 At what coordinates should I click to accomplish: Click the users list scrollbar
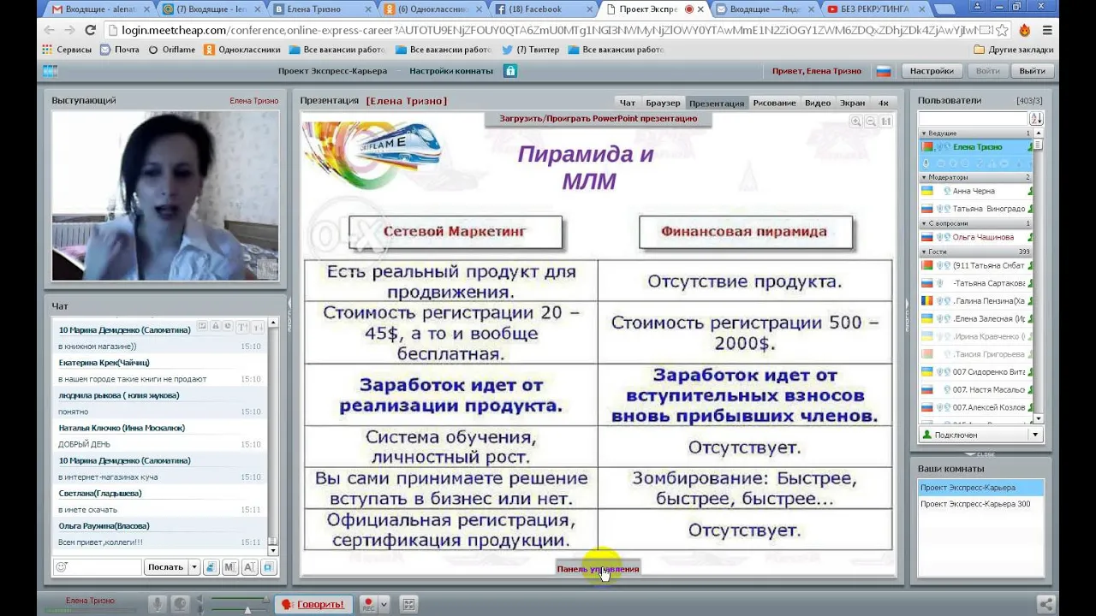pyautogui.click(x=1038, y=275)
